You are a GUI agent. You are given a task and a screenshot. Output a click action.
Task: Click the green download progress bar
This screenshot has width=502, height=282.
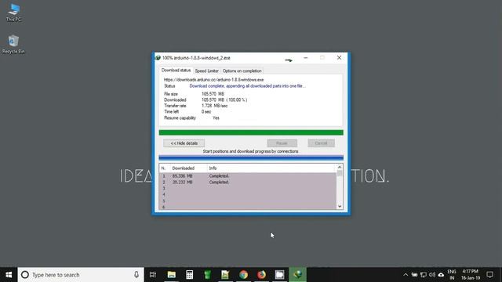(251, 132)
